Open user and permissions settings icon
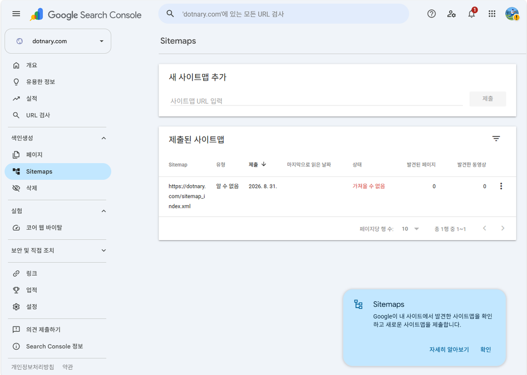The height and width of the screenshot is (375, 527). pos(451,14)
